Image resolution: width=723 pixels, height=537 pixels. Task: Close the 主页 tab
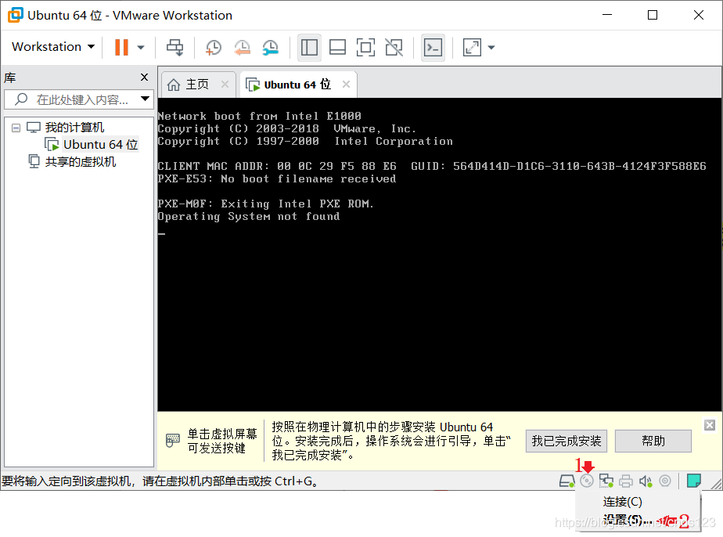[x=225, y=84]
